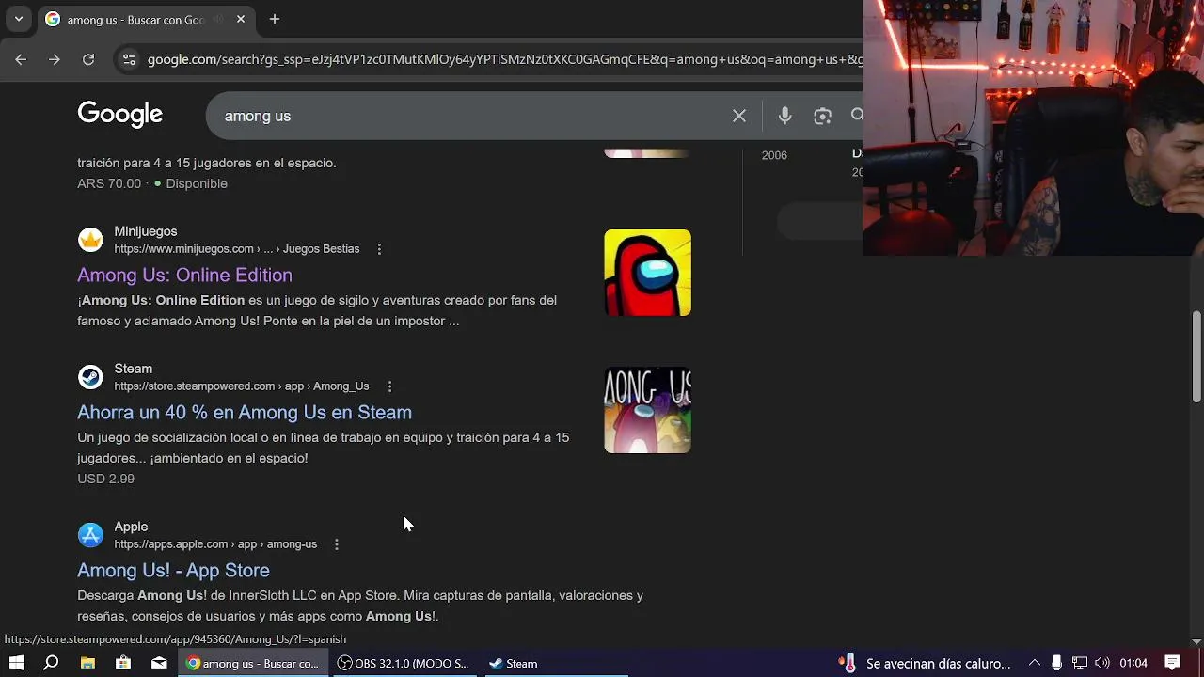
Task: Click the apps.apple.com breadcrumb URL
Action: pyautogui.click(x=215, y=544)
